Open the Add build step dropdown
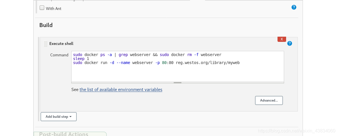Viewport: 338px width, 136px height. click(58, 117)
